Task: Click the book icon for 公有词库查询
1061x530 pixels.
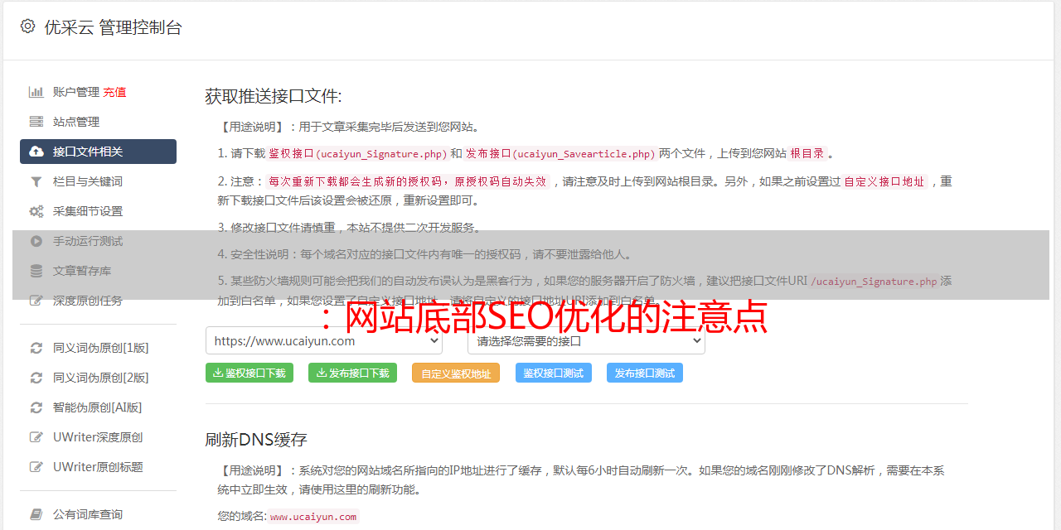Action: pos(36,514)
